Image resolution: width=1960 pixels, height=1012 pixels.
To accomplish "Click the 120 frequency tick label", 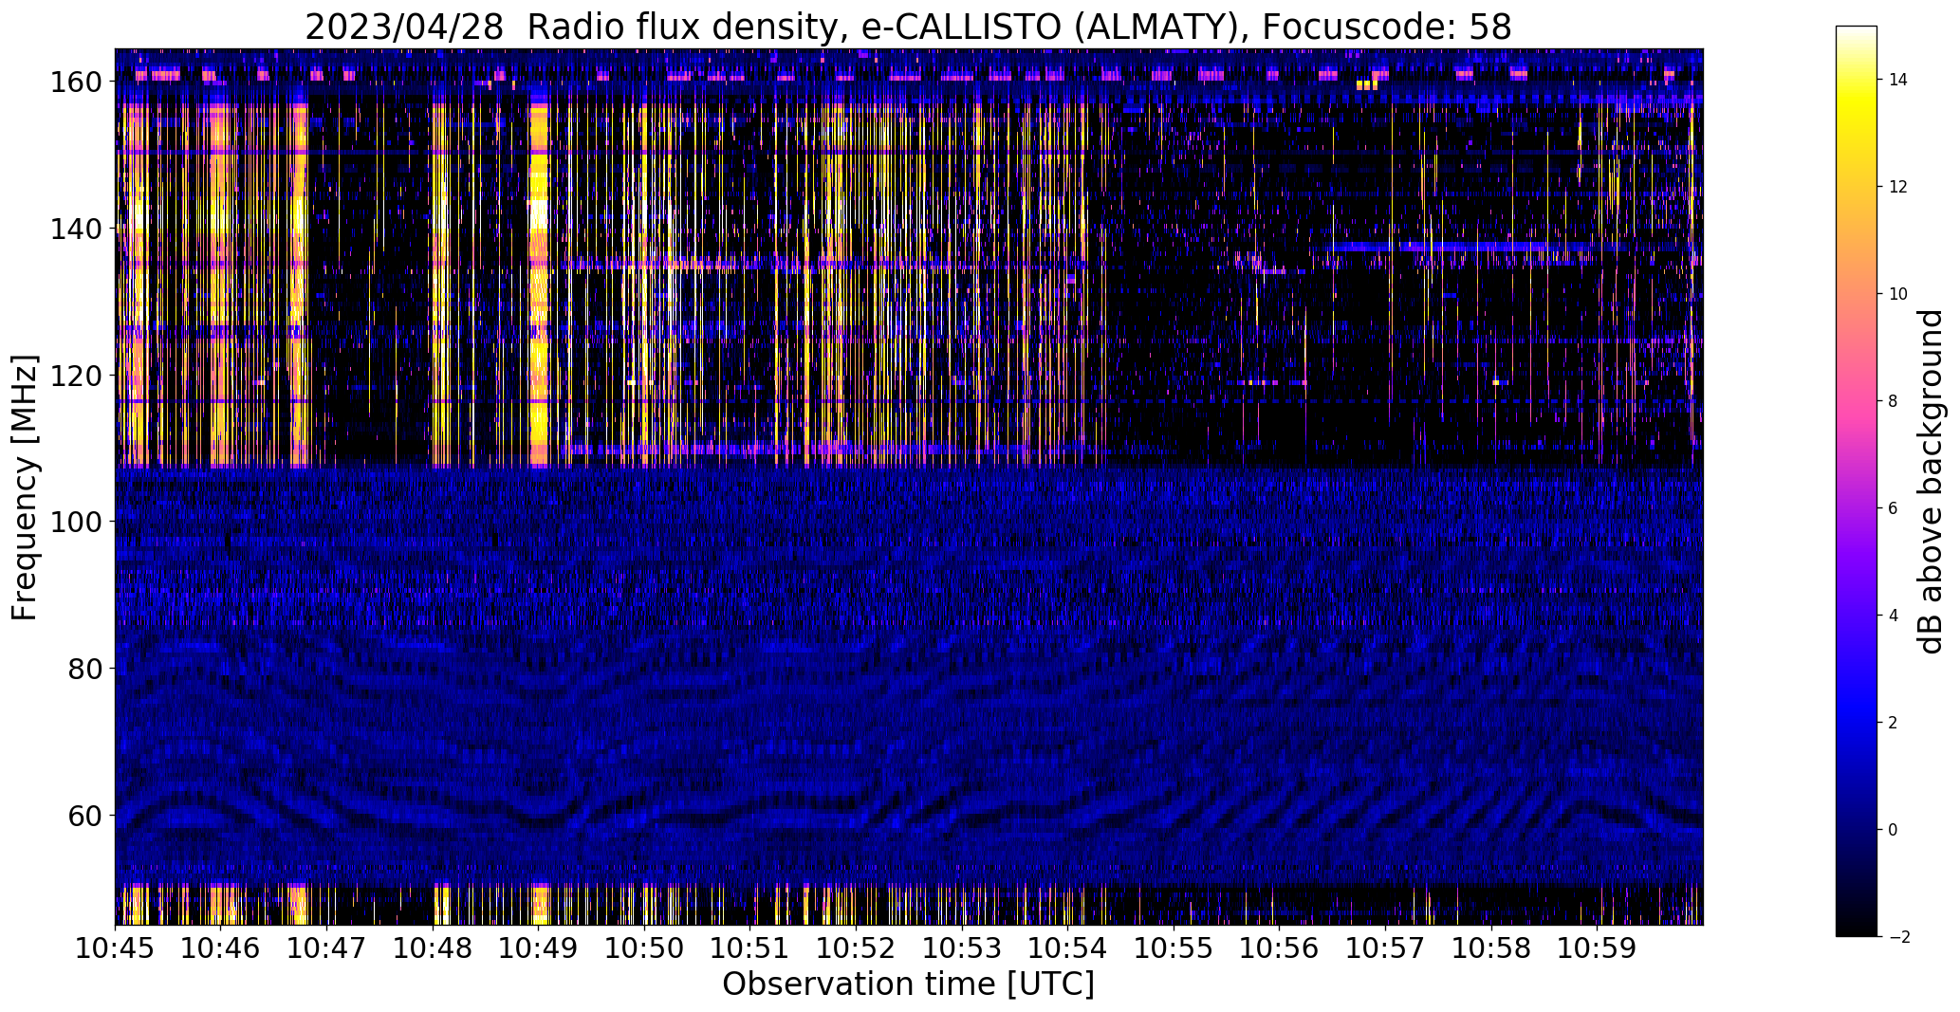I will (74, 376).
